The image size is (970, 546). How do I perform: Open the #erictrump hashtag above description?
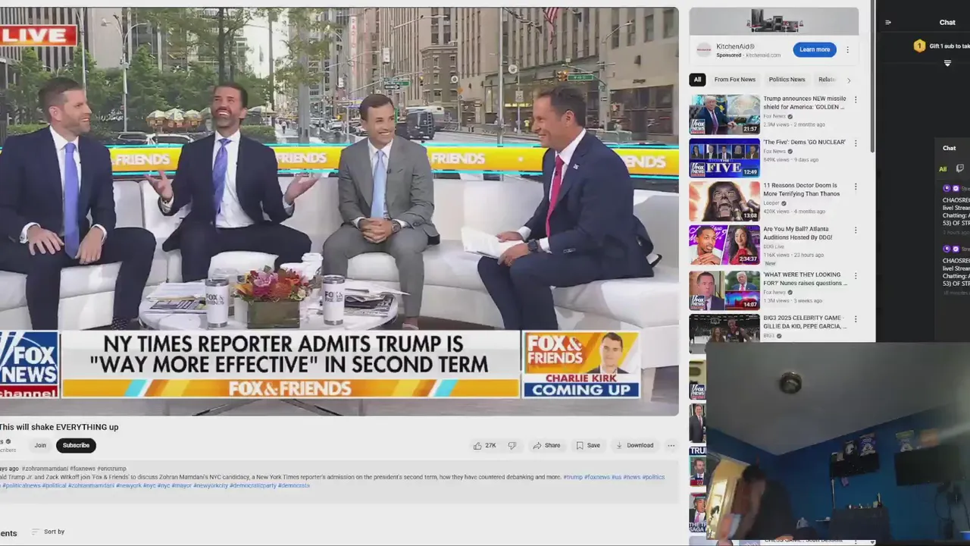(x=111, y=469)
